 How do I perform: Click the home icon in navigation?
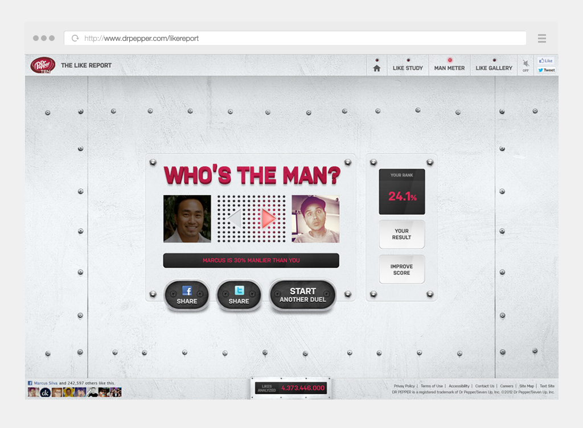click(x=376, y=68)
